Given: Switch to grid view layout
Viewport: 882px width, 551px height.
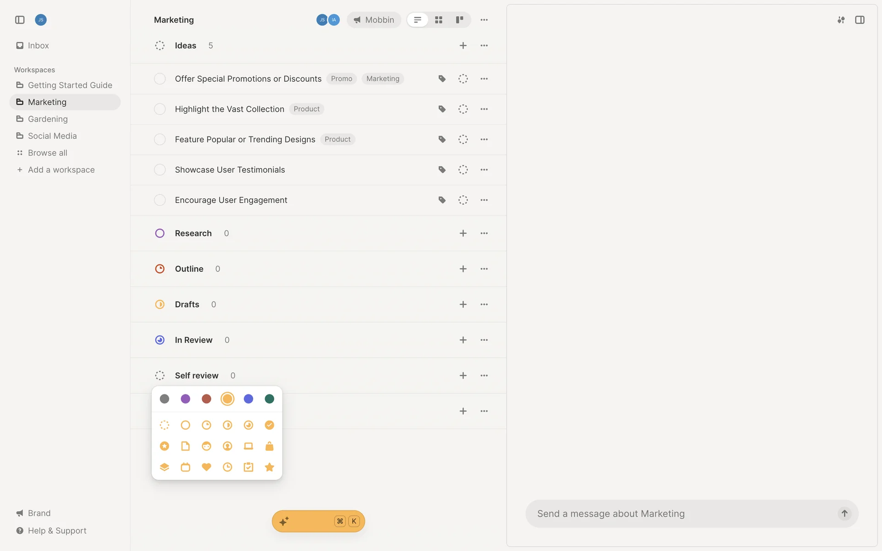Looking at the screenshot, I should point(439,20).
